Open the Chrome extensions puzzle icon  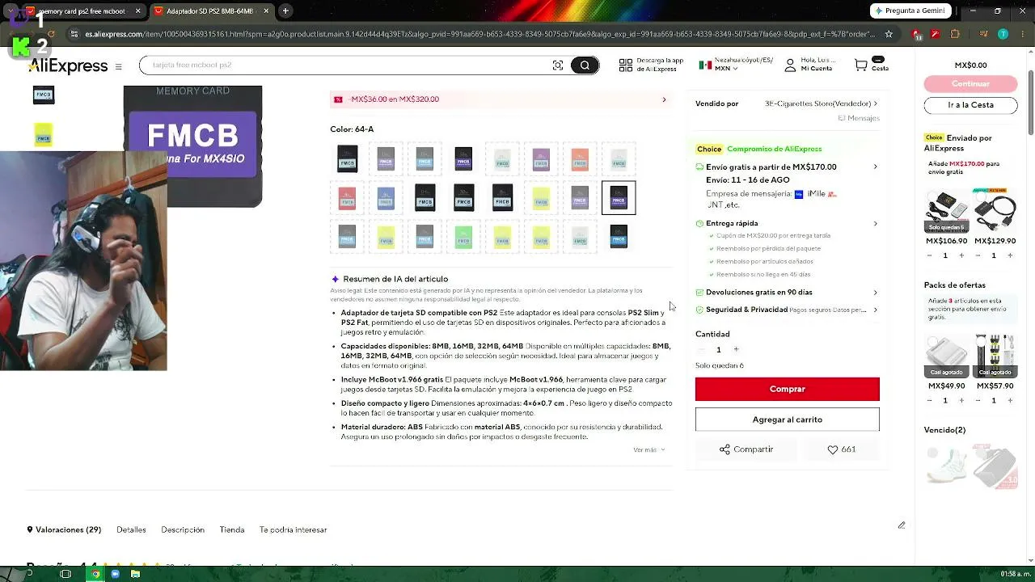pos(955,34)
